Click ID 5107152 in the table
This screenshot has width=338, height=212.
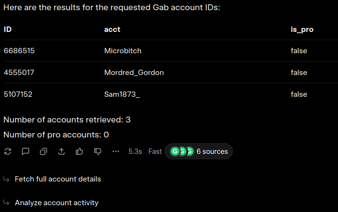click(18, 94)
